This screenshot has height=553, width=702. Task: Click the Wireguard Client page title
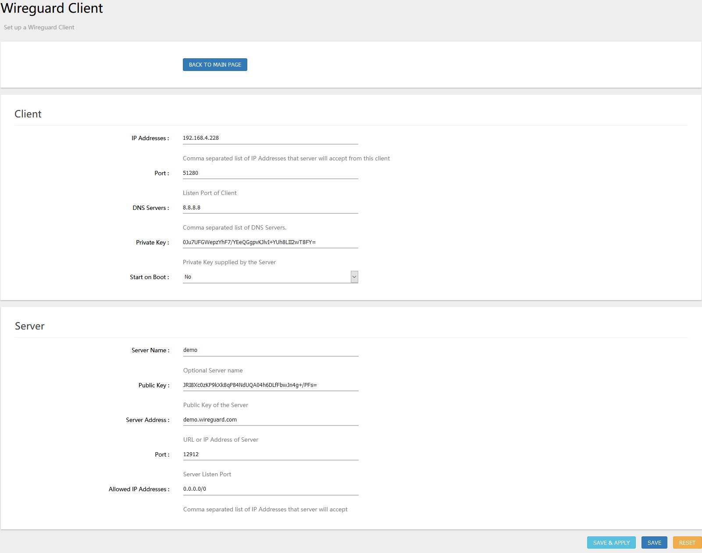coord(52,8)
